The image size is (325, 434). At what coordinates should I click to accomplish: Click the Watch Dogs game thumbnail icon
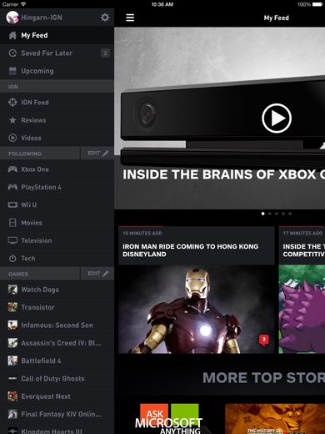click(x=12, y=290)
